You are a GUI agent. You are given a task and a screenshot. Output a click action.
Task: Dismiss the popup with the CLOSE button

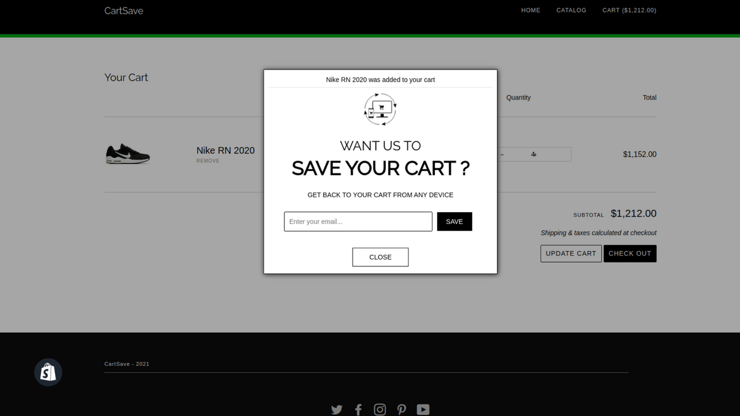(x=380, y=257)
